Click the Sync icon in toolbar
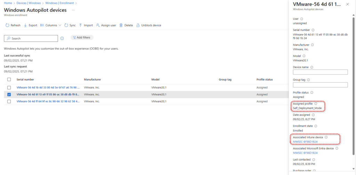 (66, 25)
